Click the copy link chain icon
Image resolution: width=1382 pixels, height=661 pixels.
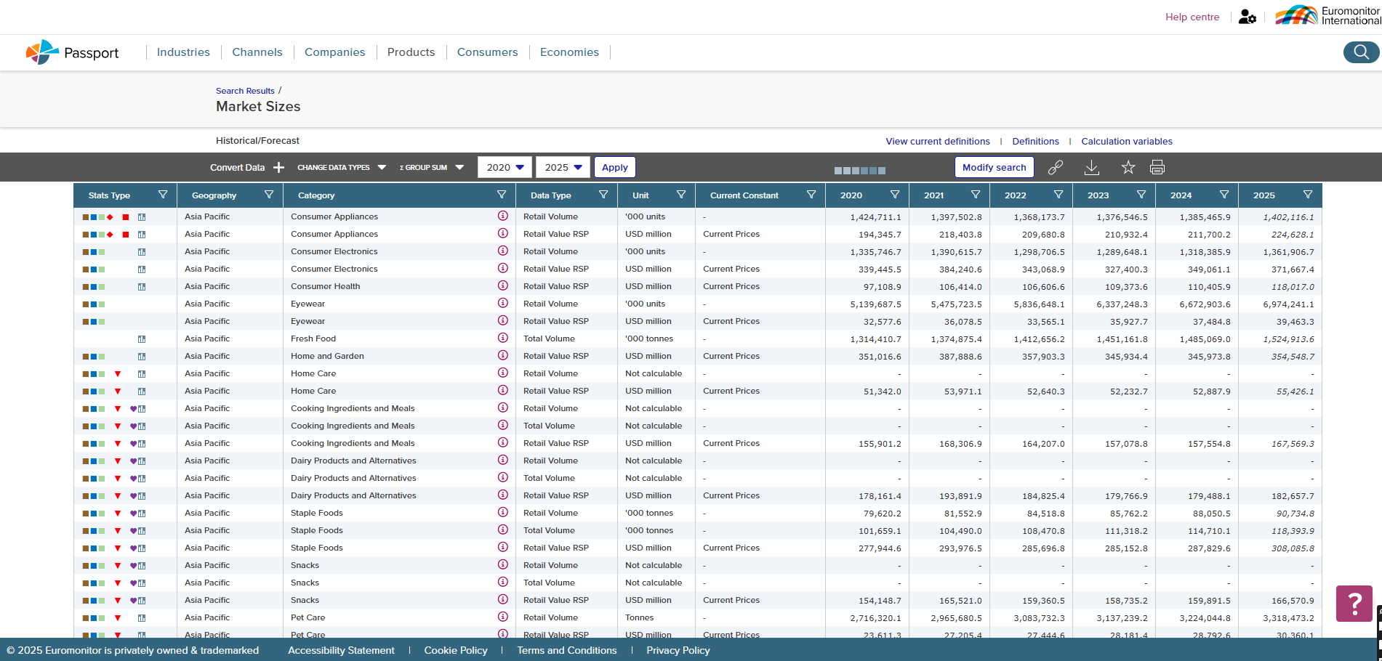coord(1055,168)
